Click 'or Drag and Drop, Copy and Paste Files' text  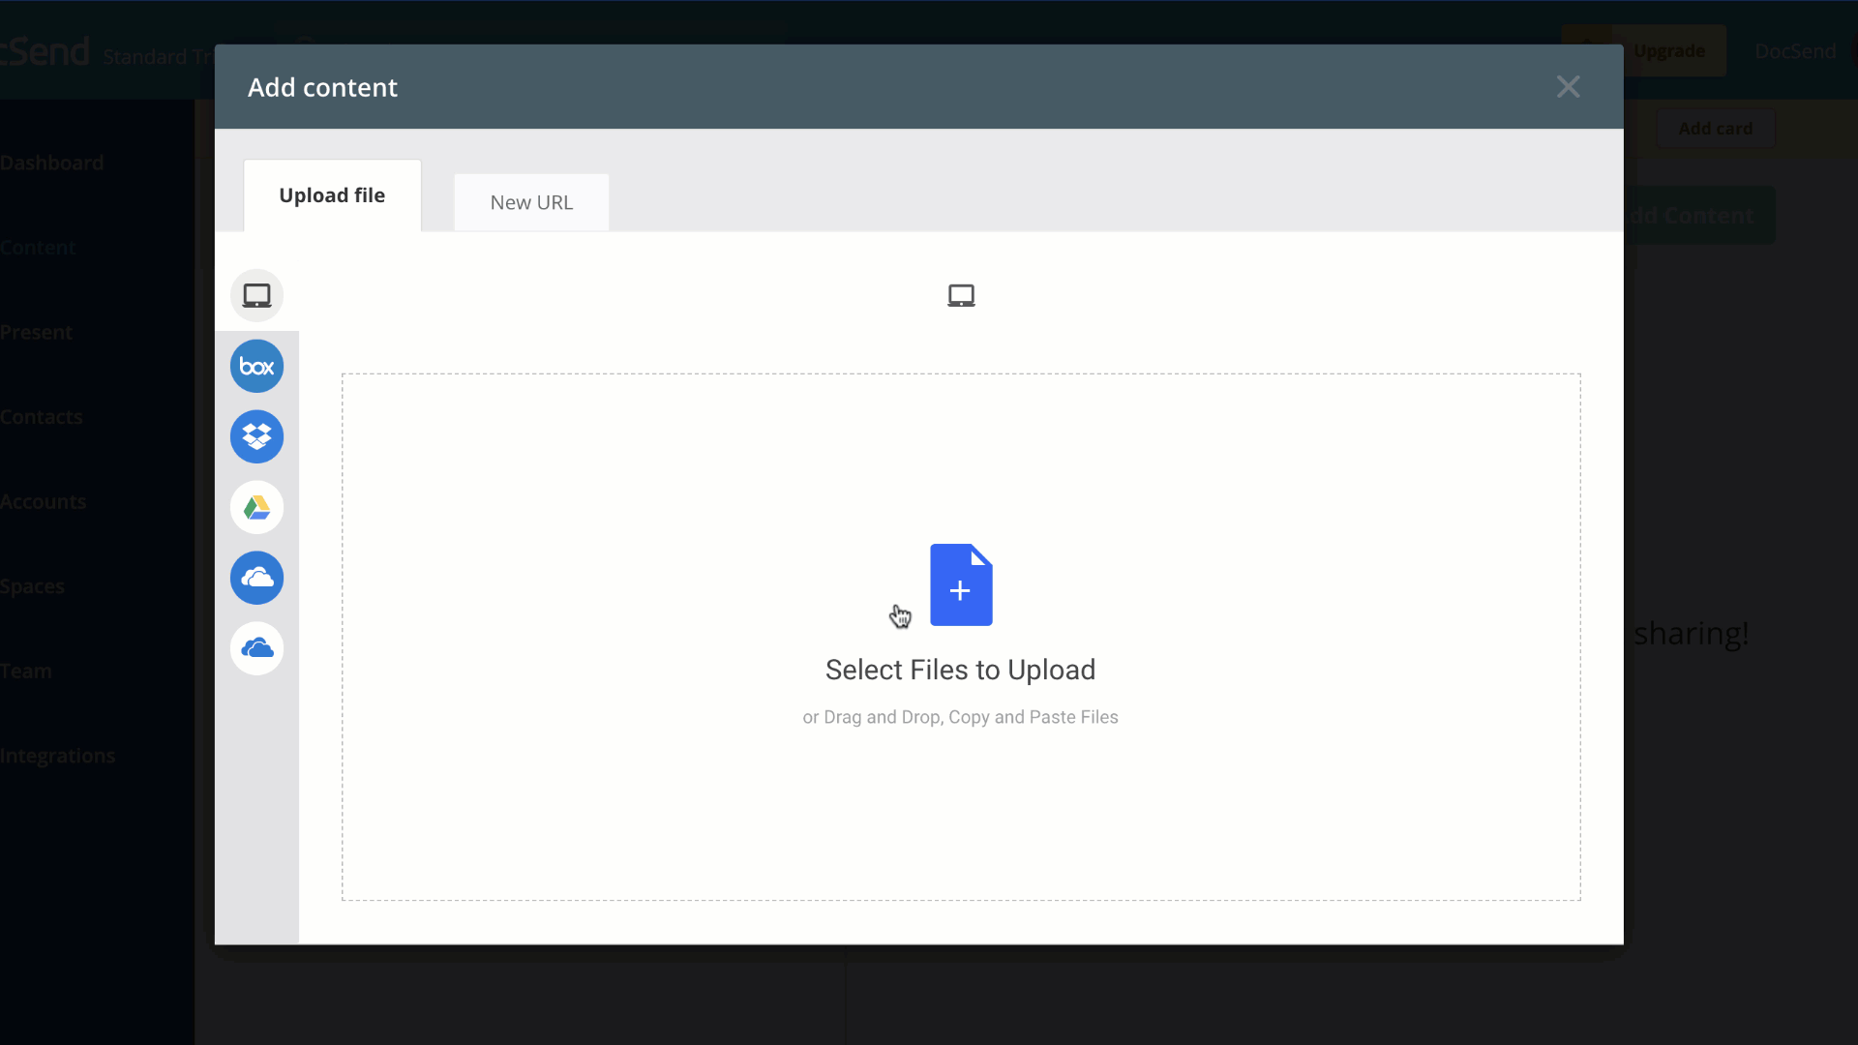point(960,717)
